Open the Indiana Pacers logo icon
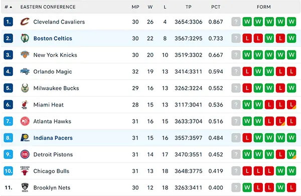 tap(25, 138)
